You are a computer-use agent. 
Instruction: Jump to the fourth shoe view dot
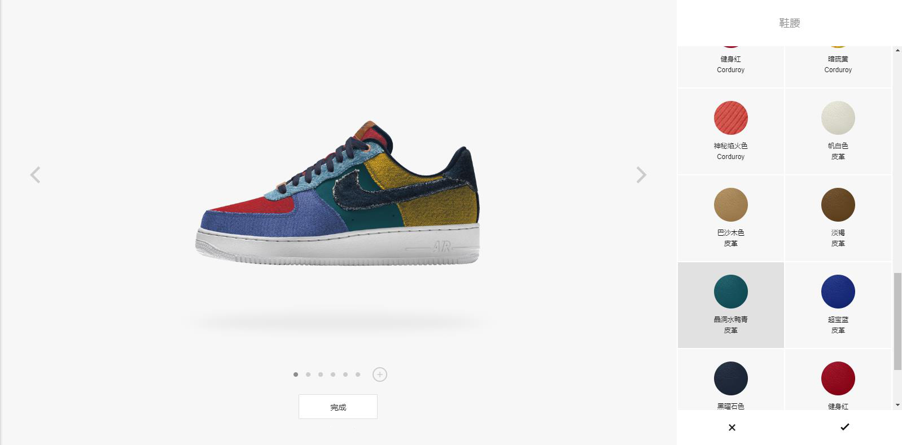click(x=333, y=374)
